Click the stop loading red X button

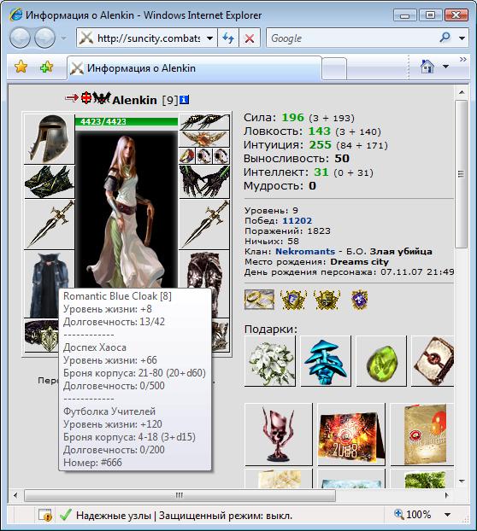(x=250, y=38)
